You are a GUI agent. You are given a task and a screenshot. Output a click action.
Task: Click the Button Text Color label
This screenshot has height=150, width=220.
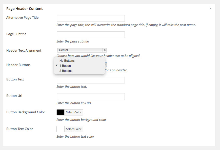pos(19,129)
